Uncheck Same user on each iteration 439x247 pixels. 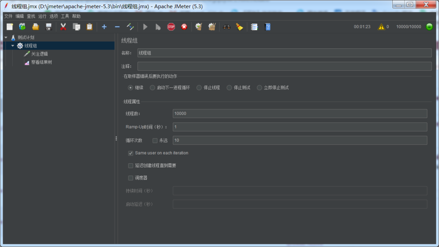click(x=130, y=153)
